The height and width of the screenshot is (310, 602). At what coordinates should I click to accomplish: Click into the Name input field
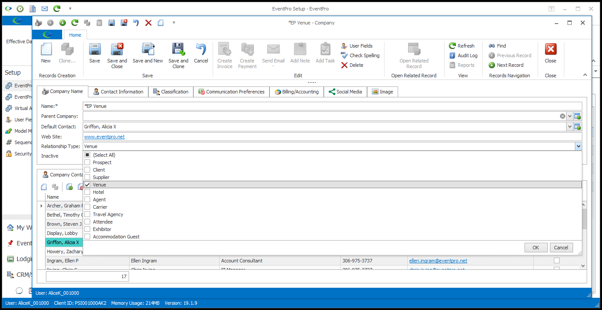point(332,106)
